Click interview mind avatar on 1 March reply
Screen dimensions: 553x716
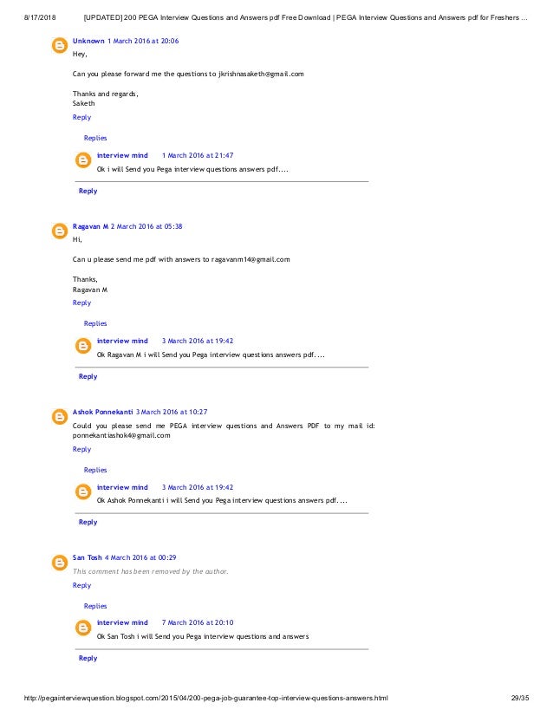click(83, 160)
